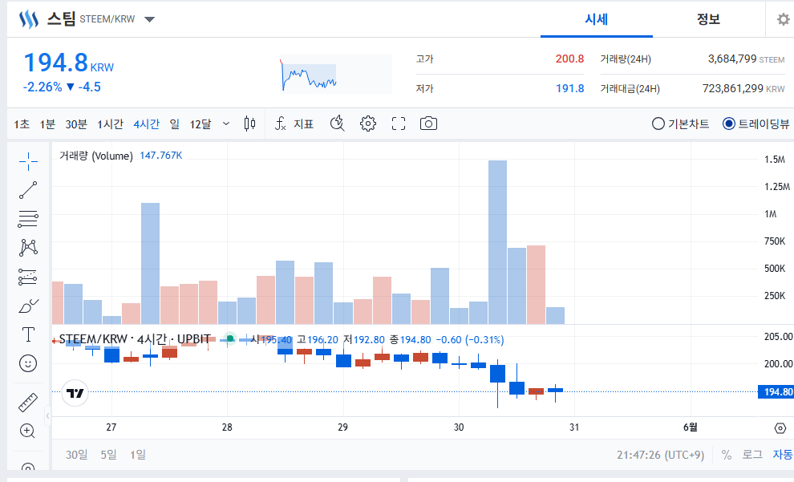Activate the zoom in tool

tap(27, 431)
